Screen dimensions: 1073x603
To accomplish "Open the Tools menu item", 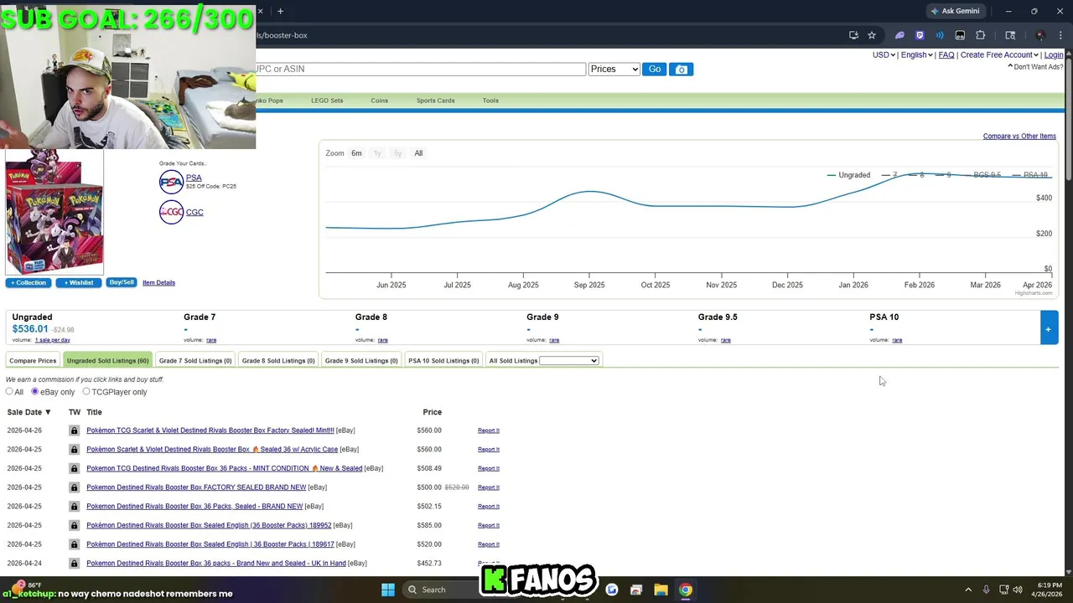I will (490, 100).
